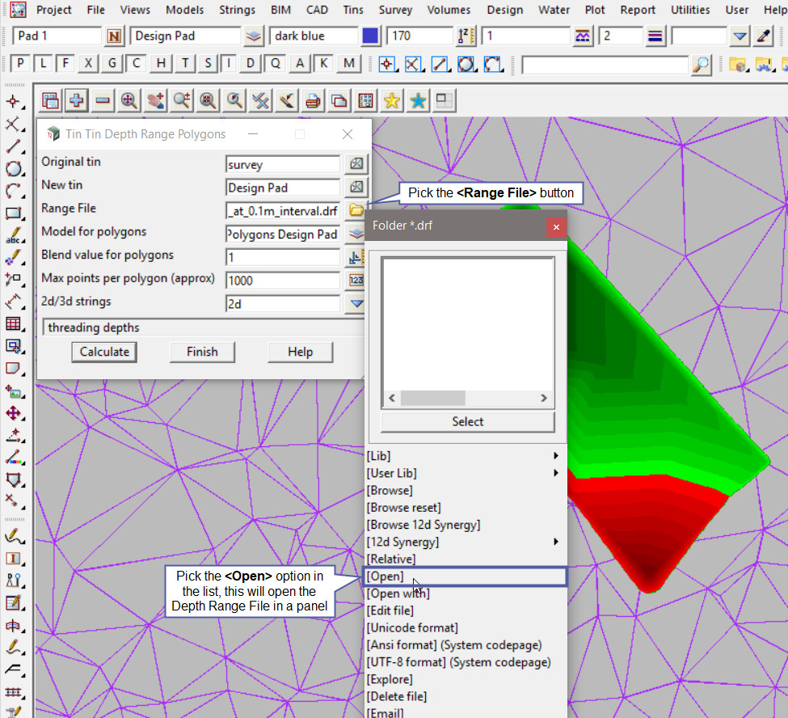Toggle the P snap button

click(x=20, y=64)
